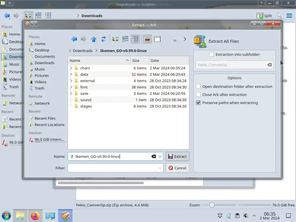Enable Close Ark after extraction

click(198, 95)
